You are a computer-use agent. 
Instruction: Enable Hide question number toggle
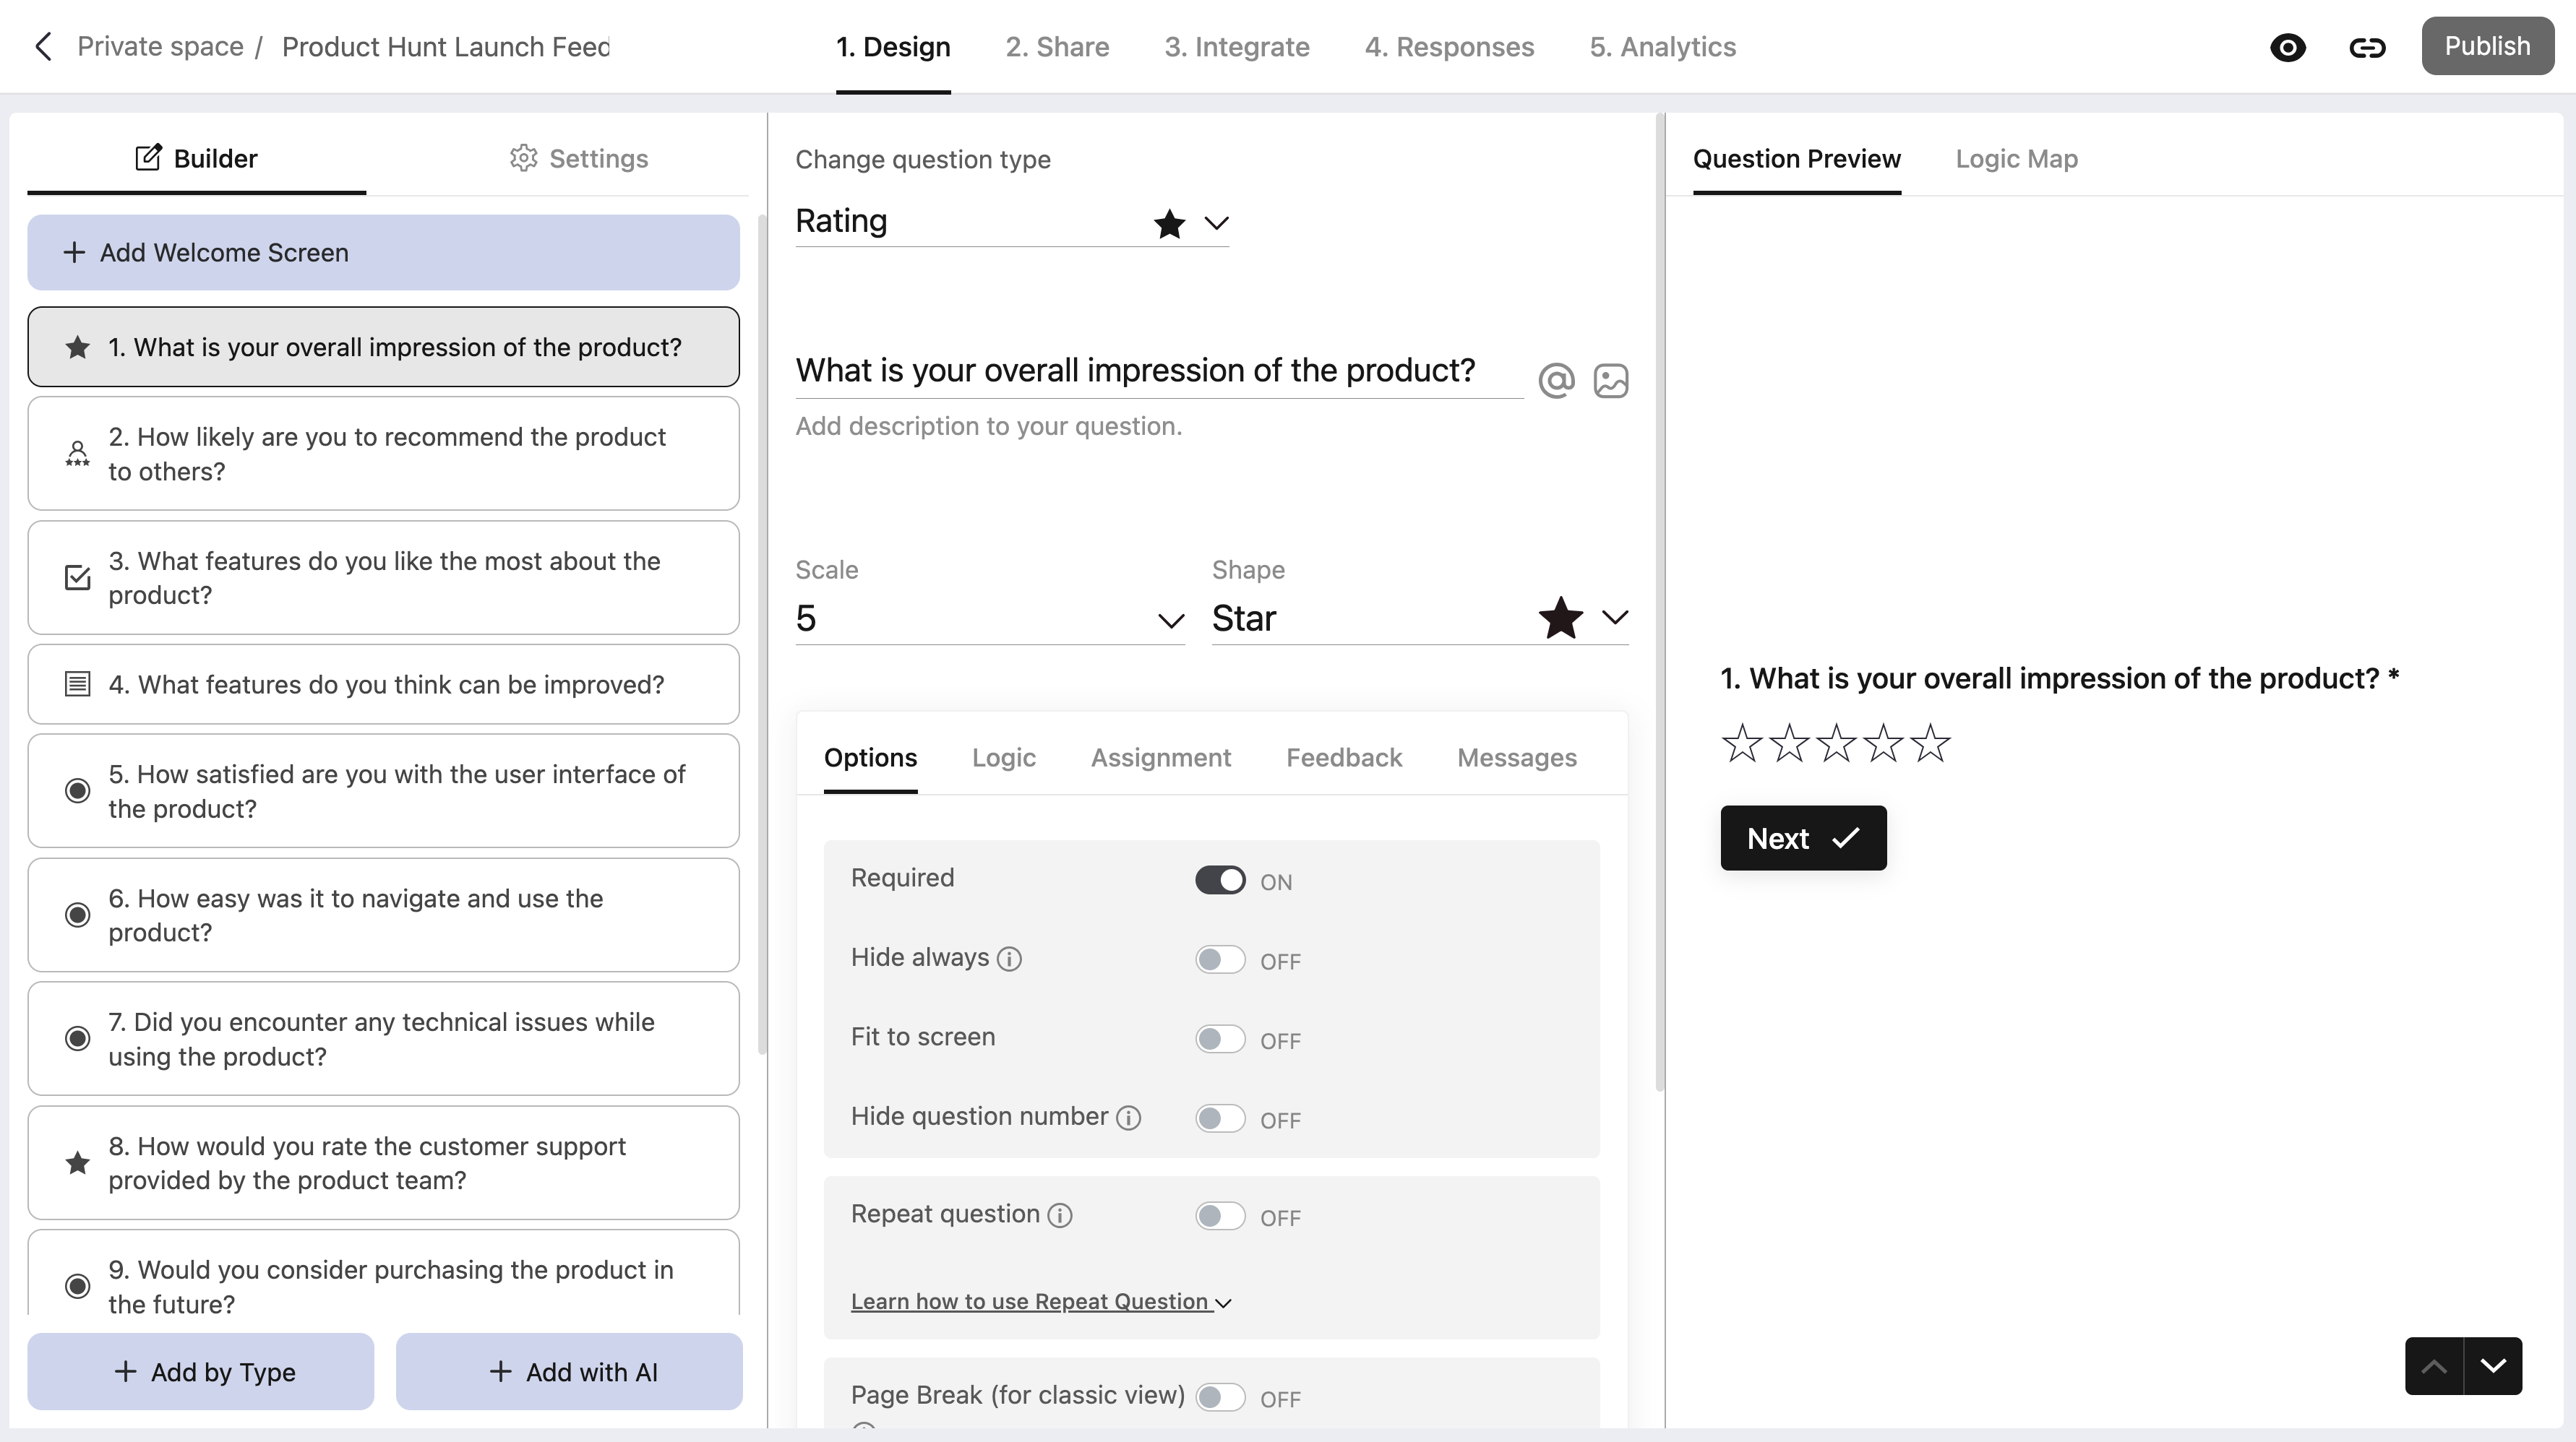[1220, 1118]
